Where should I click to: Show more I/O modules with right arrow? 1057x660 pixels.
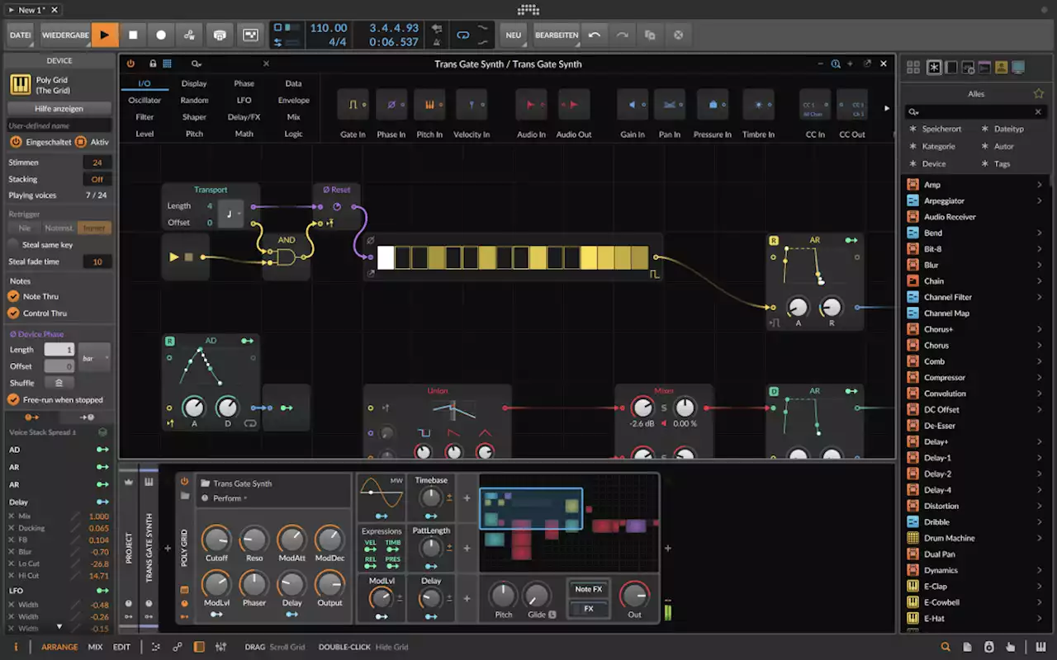coord(887,108)
